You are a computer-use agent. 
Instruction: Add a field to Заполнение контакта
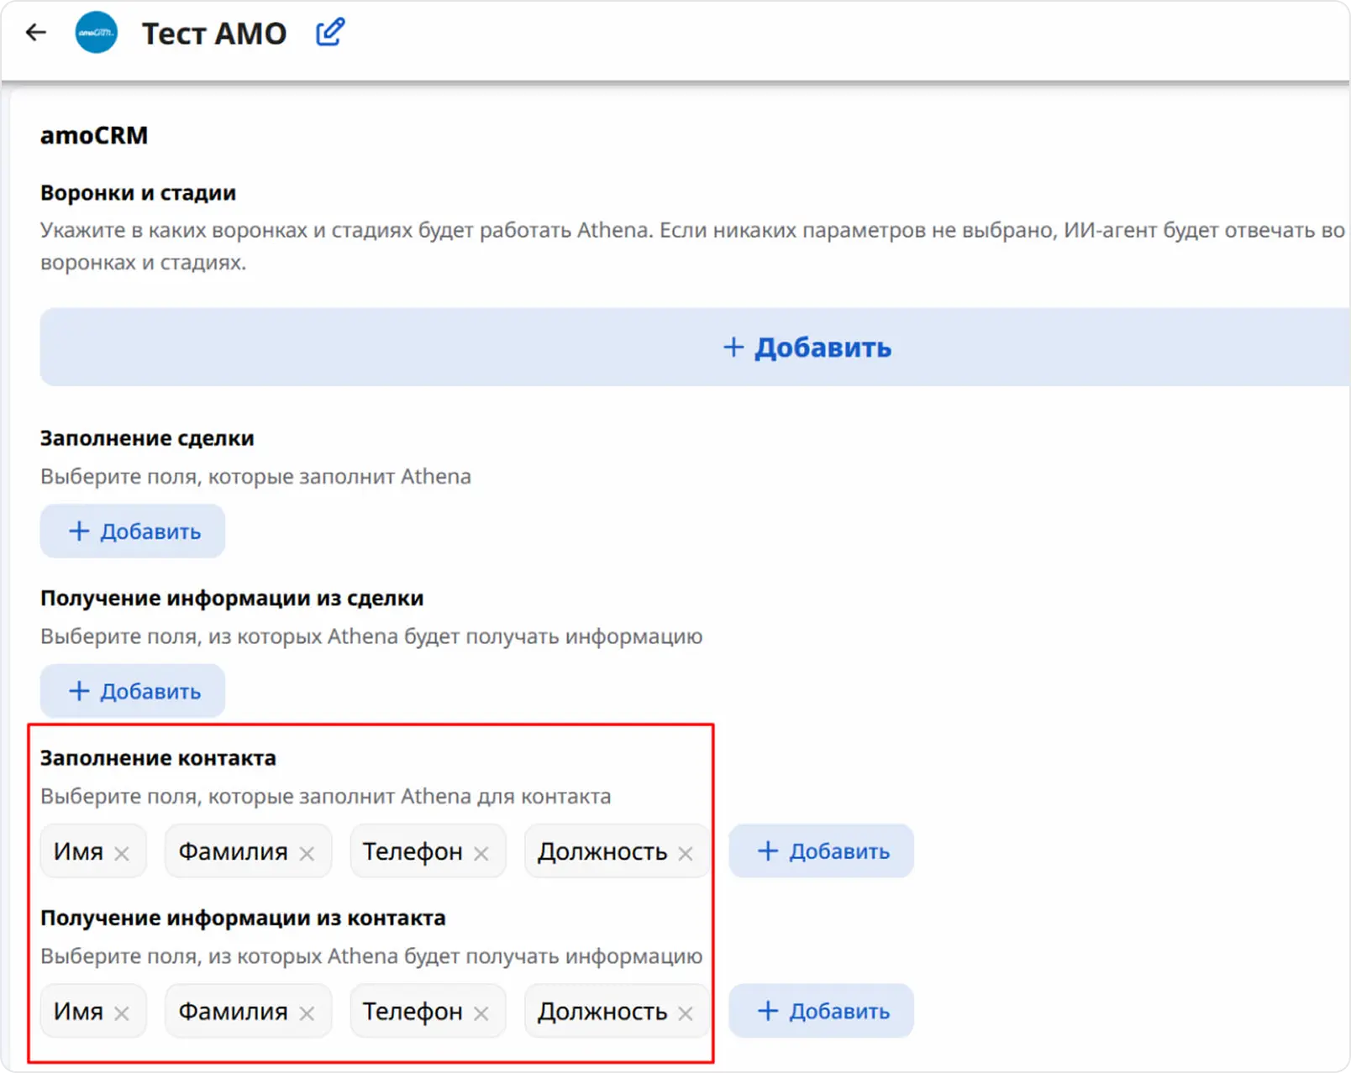click(x=822, y=851)
